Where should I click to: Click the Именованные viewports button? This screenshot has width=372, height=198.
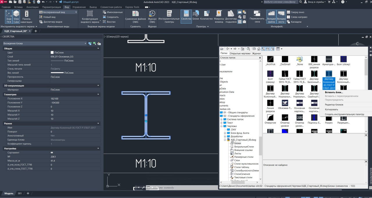112,12
